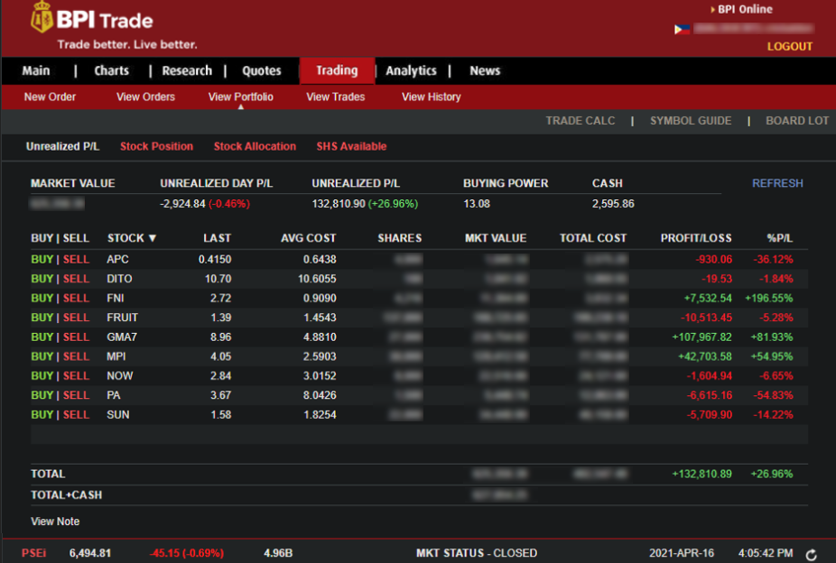Click the LAST column header
Viewport: 836px width, 563px height.
[x=217, y=238]
